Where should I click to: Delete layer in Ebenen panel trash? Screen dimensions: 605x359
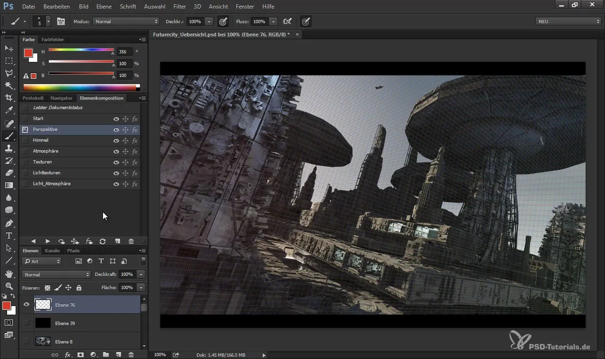point(131,354)
